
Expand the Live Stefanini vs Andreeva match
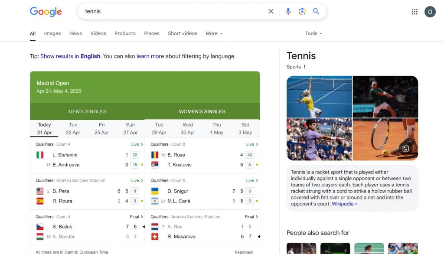(x=137, y=144)
